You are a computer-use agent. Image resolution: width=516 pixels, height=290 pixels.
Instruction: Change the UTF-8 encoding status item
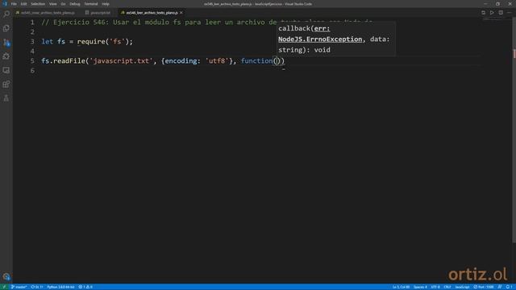tap(435, 287)
